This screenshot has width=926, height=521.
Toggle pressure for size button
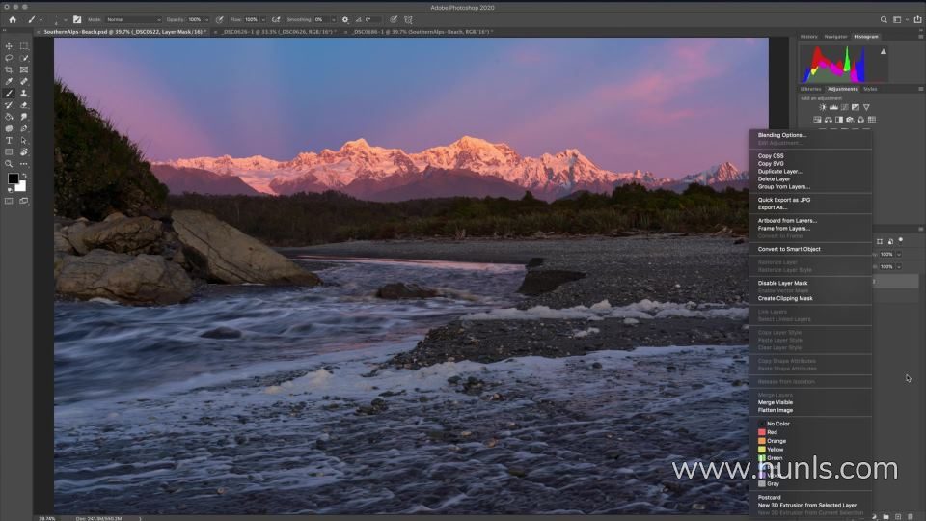pyautogui.click(x=394, y=19)
